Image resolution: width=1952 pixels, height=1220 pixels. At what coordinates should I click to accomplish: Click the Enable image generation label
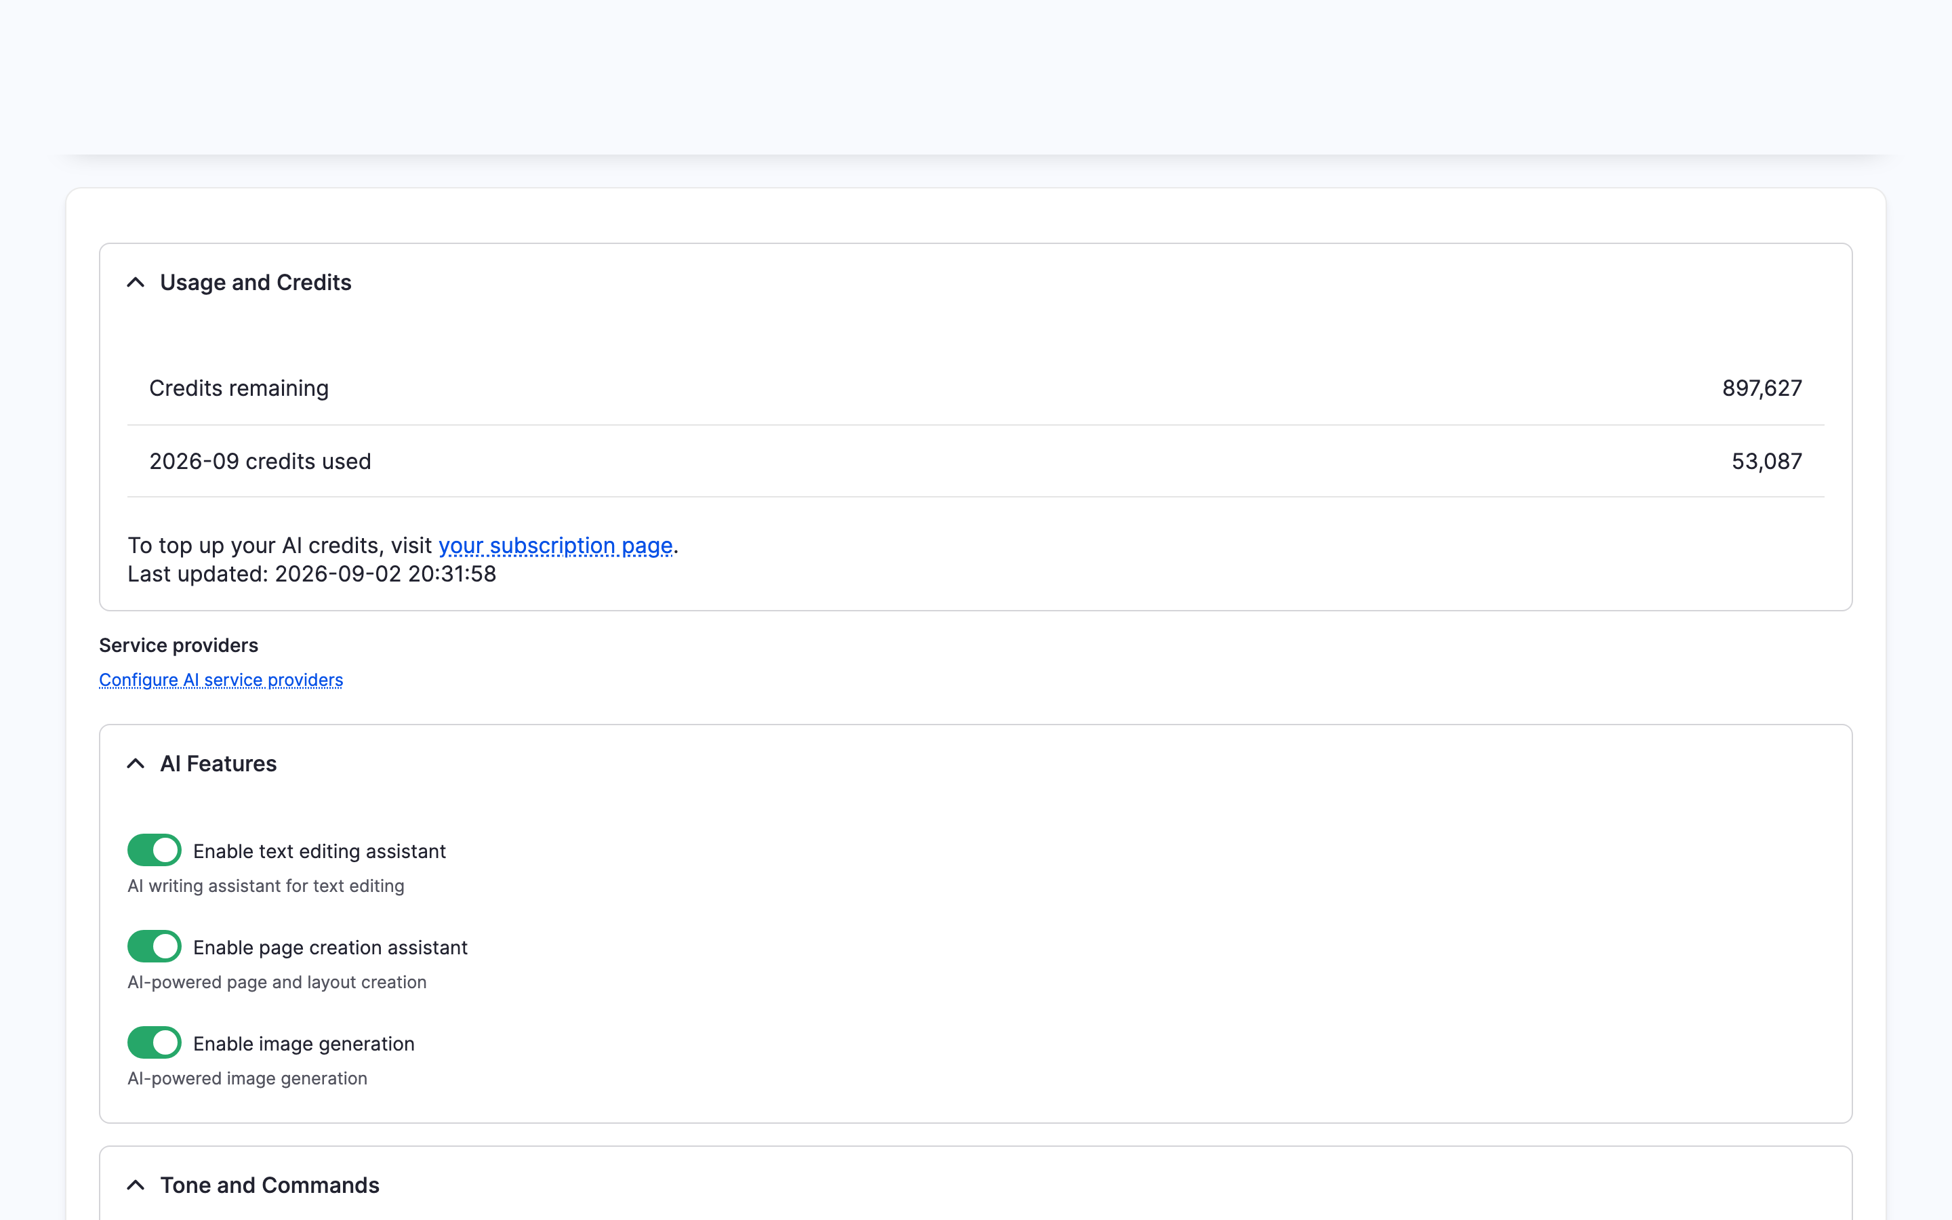[303, 1043]
